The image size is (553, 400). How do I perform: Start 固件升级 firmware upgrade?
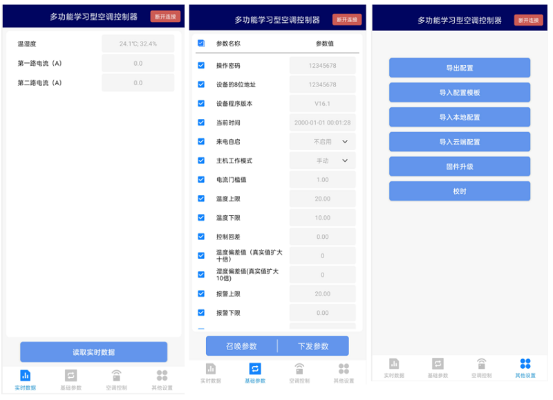click(460, 167)
